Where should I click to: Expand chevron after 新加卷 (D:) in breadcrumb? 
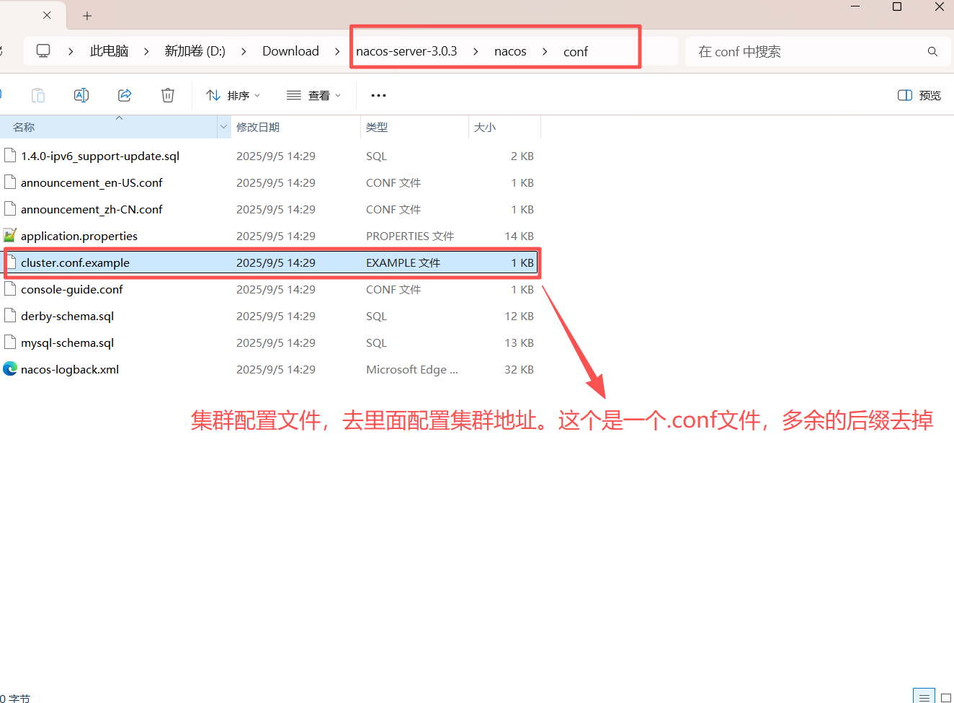[x=244, y=51]
